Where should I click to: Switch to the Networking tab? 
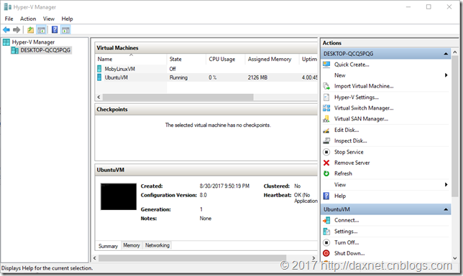coord(157,245)
